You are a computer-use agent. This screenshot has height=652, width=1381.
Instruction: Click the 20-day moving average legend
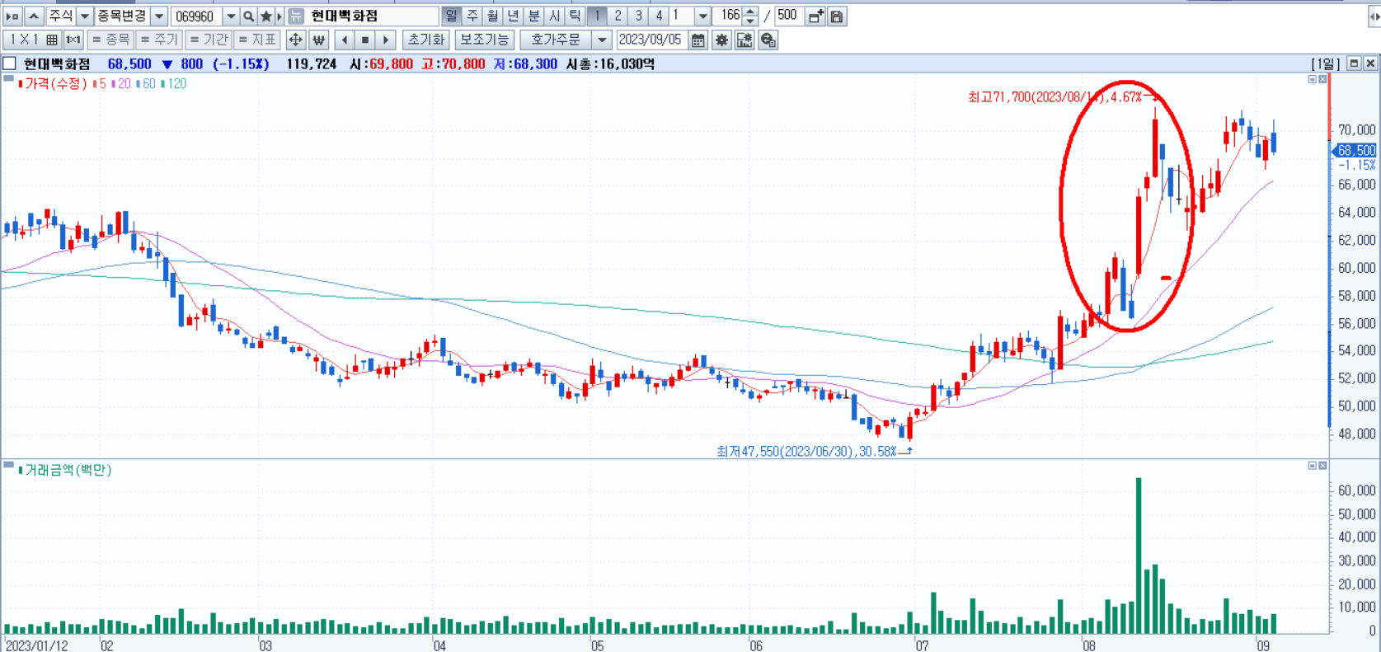121,83
